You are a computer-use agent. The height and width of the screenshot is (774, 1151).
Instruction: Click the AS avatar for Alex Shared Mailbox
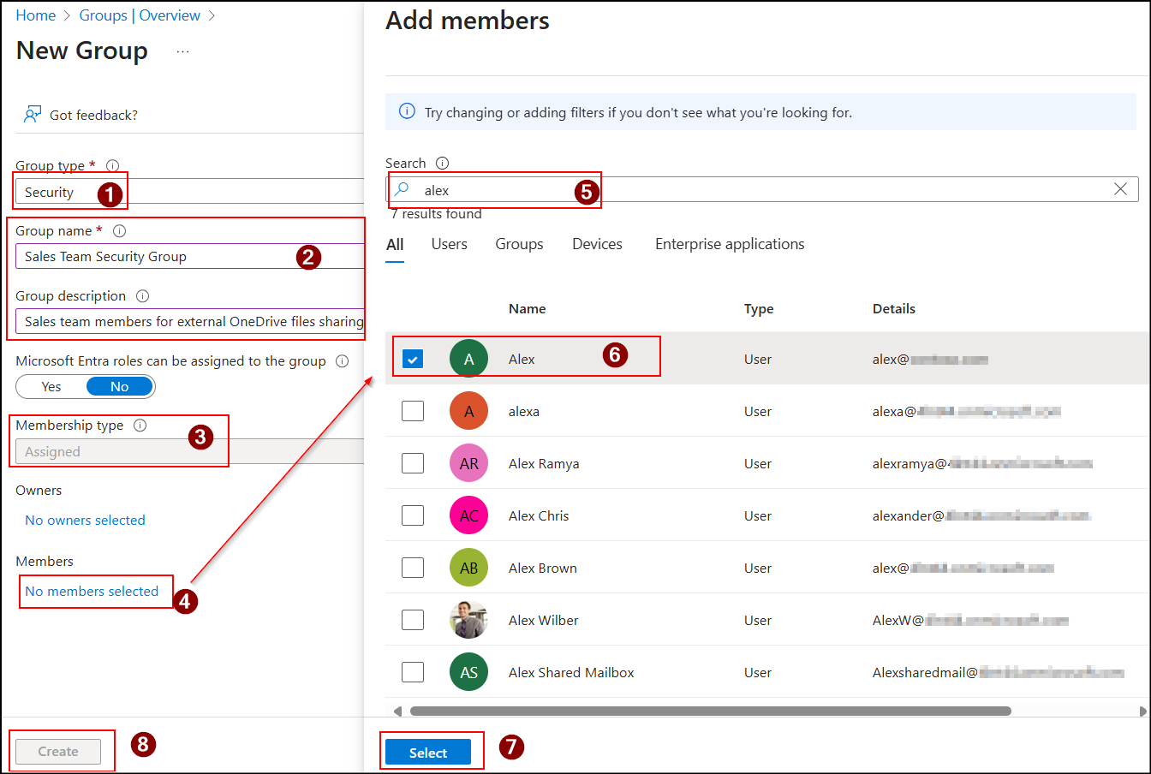(x=468, y=672)
